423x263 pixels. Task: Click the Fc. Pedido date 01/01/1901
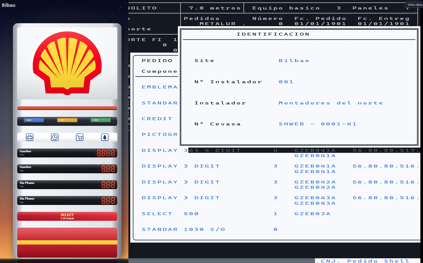[320, 24]
